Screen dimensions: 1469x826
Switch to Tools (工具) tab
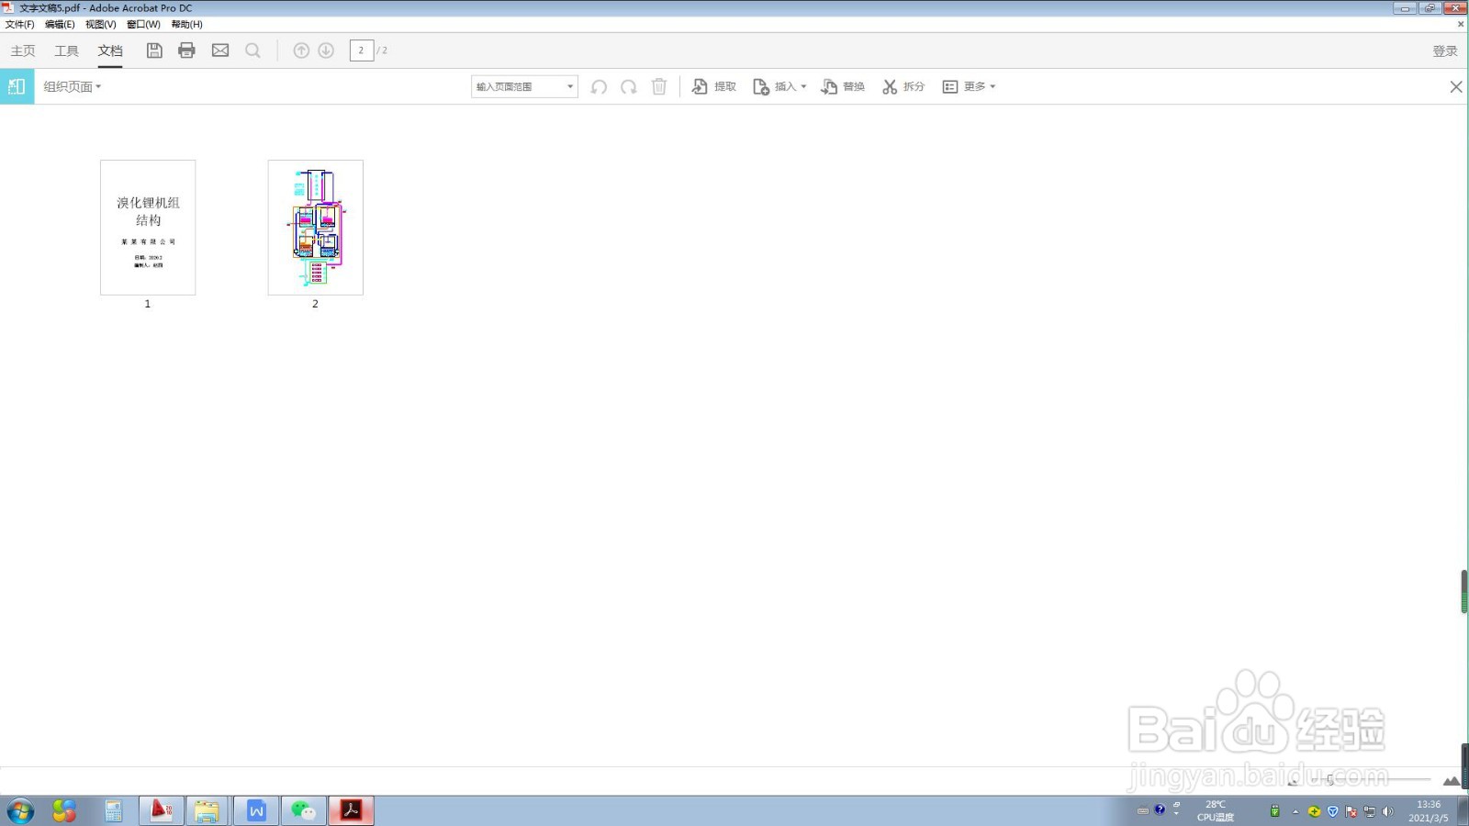[66, 50]
